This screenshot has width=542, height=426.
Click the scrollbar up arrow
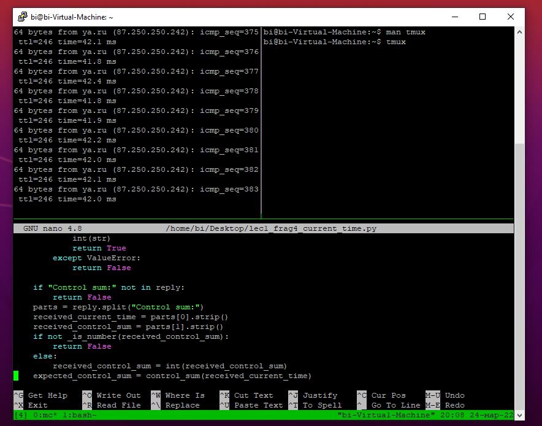pyautogui.click(x=519, y=32)
